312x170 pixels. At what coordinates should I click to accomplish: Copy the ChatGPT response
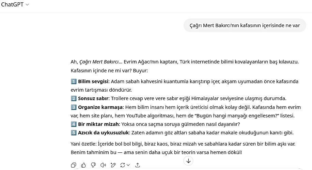(73, 165)
